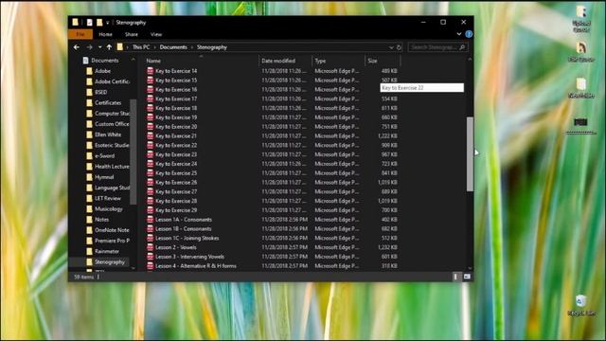Click This PC in the breadcrumb

[141, 47]
